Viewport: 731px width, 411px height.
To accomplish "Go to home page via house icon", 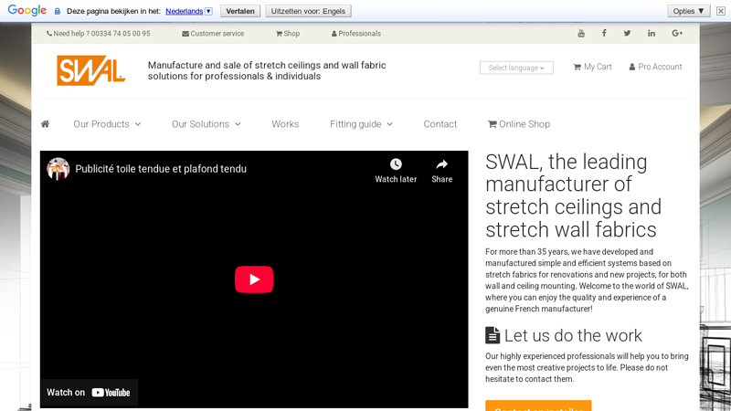I will click(x=45, y=124).
